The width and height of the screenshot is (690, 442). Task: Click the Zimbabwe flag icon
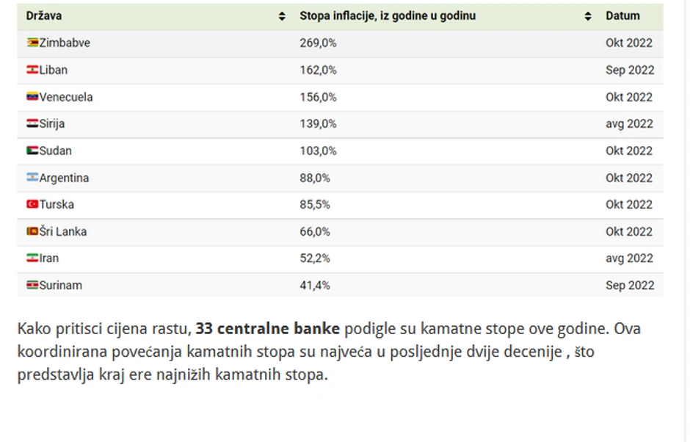tap(32, 43)
